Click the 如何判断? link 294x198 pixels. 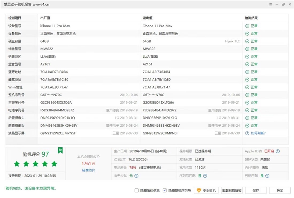(258, 133)
